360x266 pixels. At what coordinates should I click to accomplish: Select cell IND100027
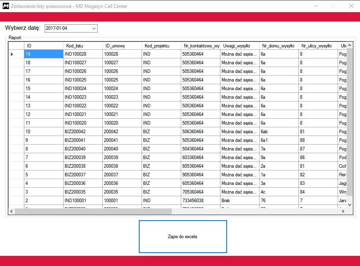[x=83, y=63]
